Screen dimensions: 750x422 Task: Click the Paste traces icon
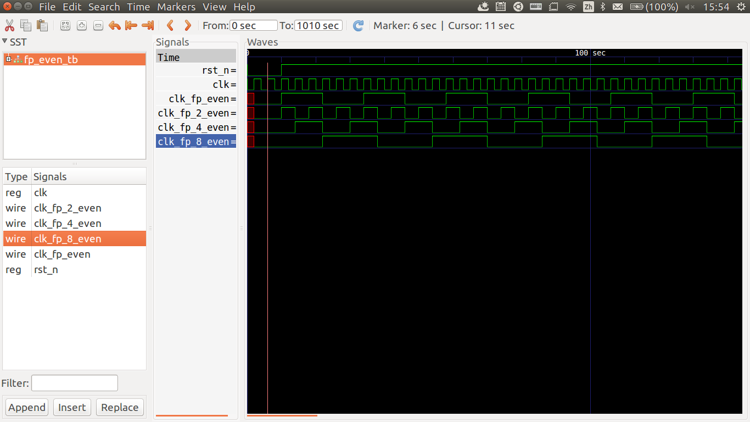pyautogui.click(x=42, y=25)
